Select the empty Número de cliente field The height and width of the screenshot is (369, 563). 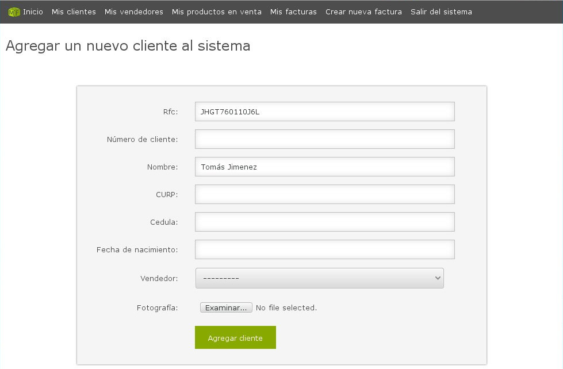click(324, 139)
